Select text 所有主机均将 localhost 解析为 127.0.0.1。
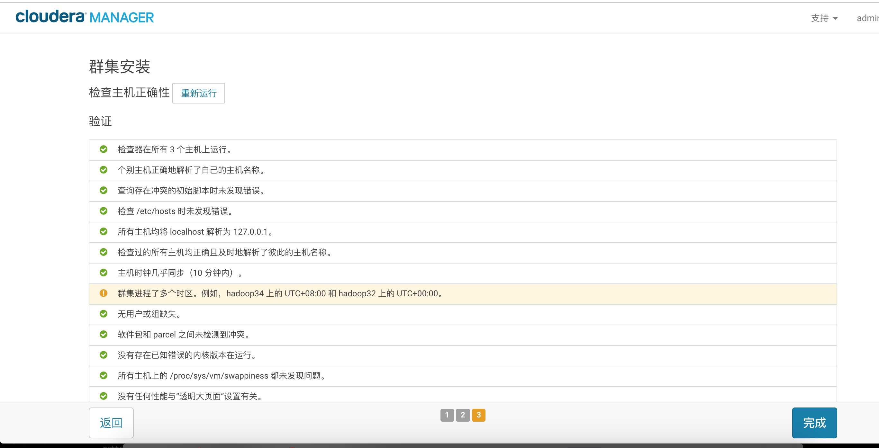 196,232
